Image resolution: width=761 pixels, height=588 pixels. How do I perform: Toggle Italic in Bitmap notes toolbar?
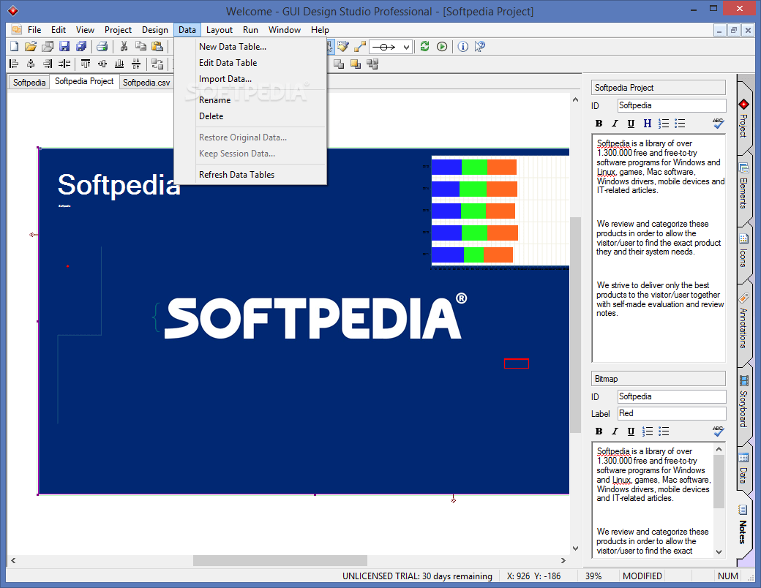(x=615, y=431)
